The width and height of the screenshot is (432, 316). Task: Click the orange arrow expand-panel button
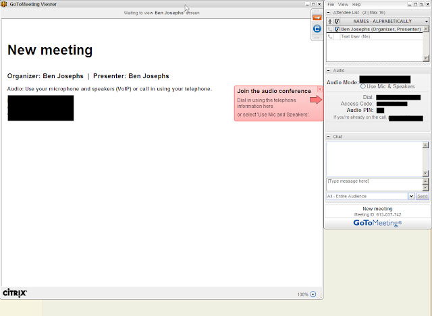point(317,18)
